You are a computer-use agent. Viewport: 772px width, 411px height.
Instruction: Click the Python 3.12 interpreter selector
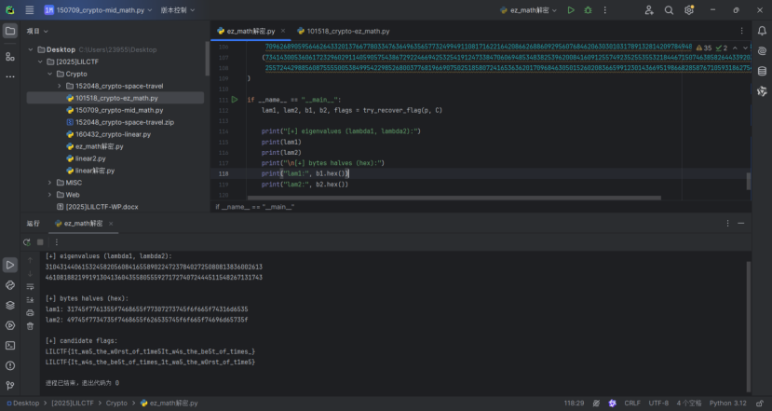point(727,403)
